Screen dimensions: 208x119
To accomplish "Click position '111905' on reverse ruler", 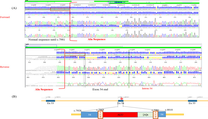I will tap(132, 49).
